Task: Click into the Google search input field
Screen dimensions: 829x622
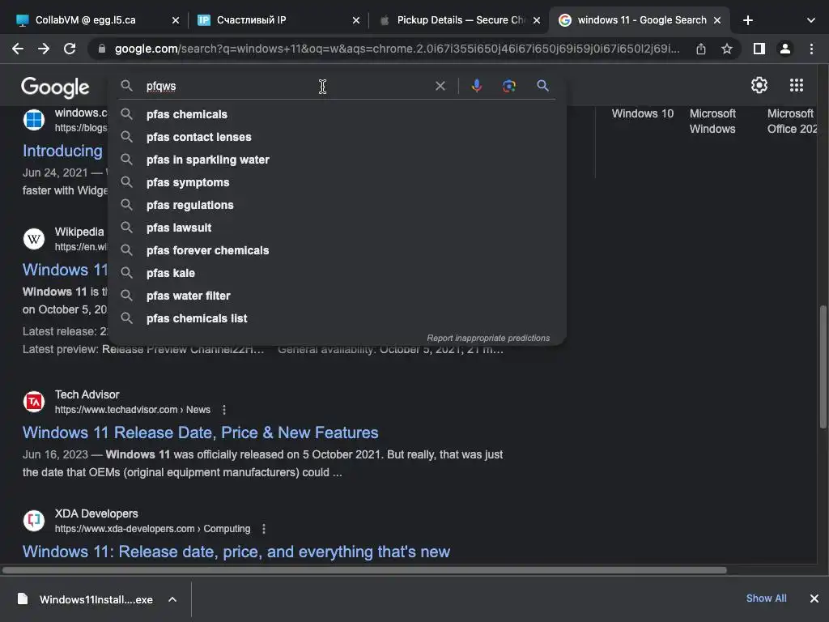Action: coord(286,86)
